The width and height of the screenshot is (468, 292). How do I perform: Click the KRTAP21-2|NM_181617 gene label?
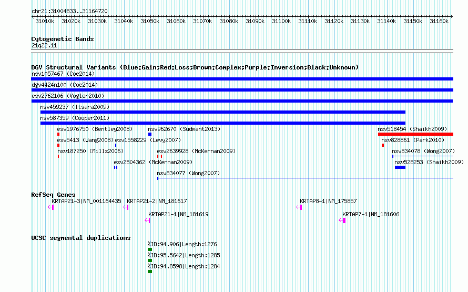157,201
